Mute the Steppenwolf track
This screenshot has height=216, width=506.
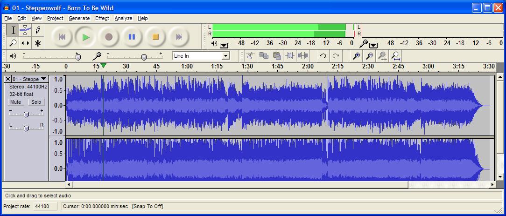coord(15,102)
